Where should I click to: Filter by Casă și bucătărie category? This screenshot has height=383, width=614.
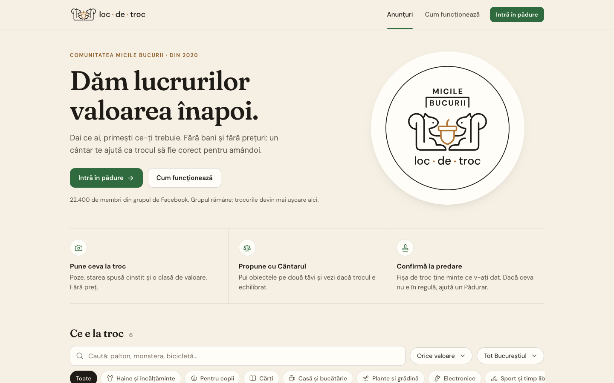[318, 377]
